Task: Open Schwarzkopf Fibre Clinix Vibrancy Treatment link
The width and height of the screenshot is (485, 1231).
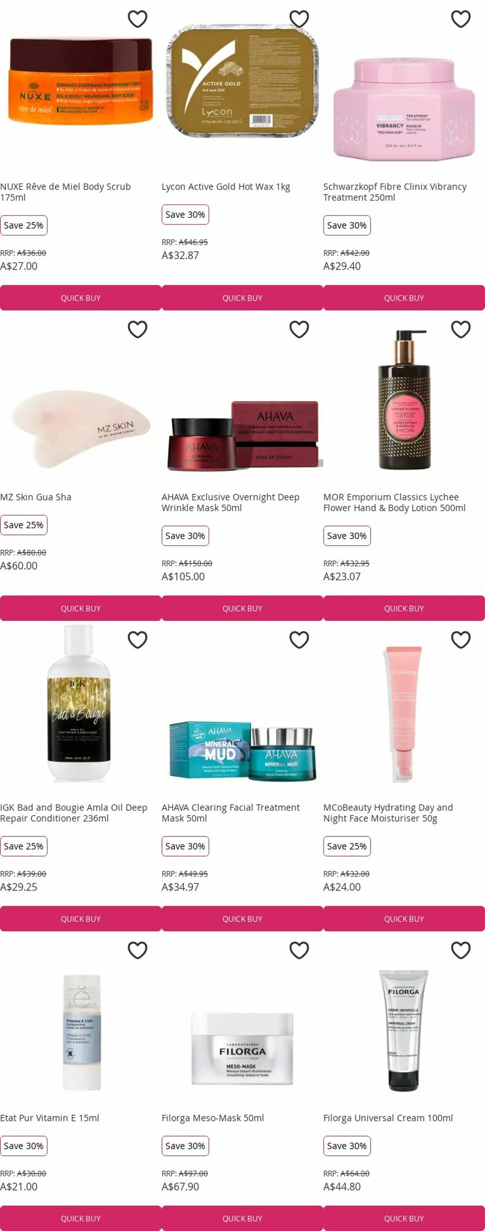Action: pos(395,192)
